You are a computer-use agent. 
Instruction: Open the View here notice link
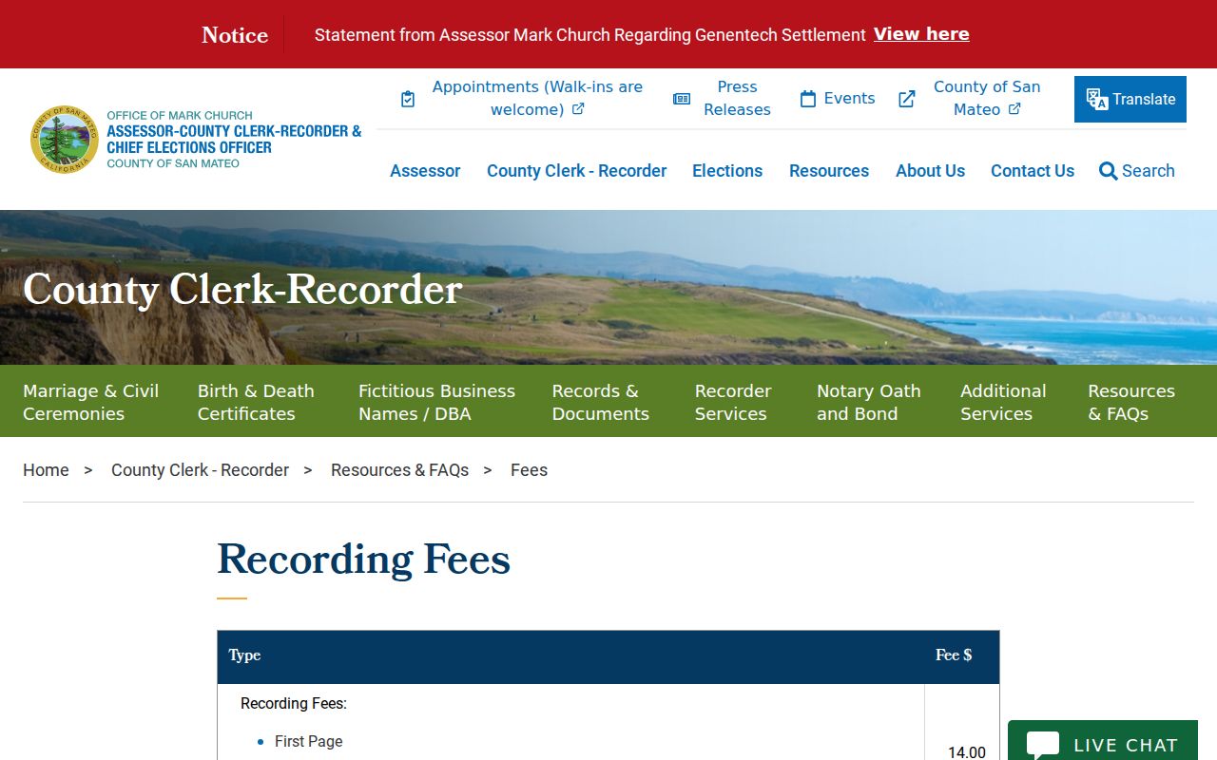[921, 34]
